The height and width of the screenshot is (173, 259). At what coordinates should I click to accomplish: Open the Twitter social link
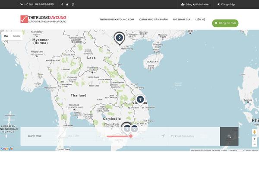[x=67, y=4]
